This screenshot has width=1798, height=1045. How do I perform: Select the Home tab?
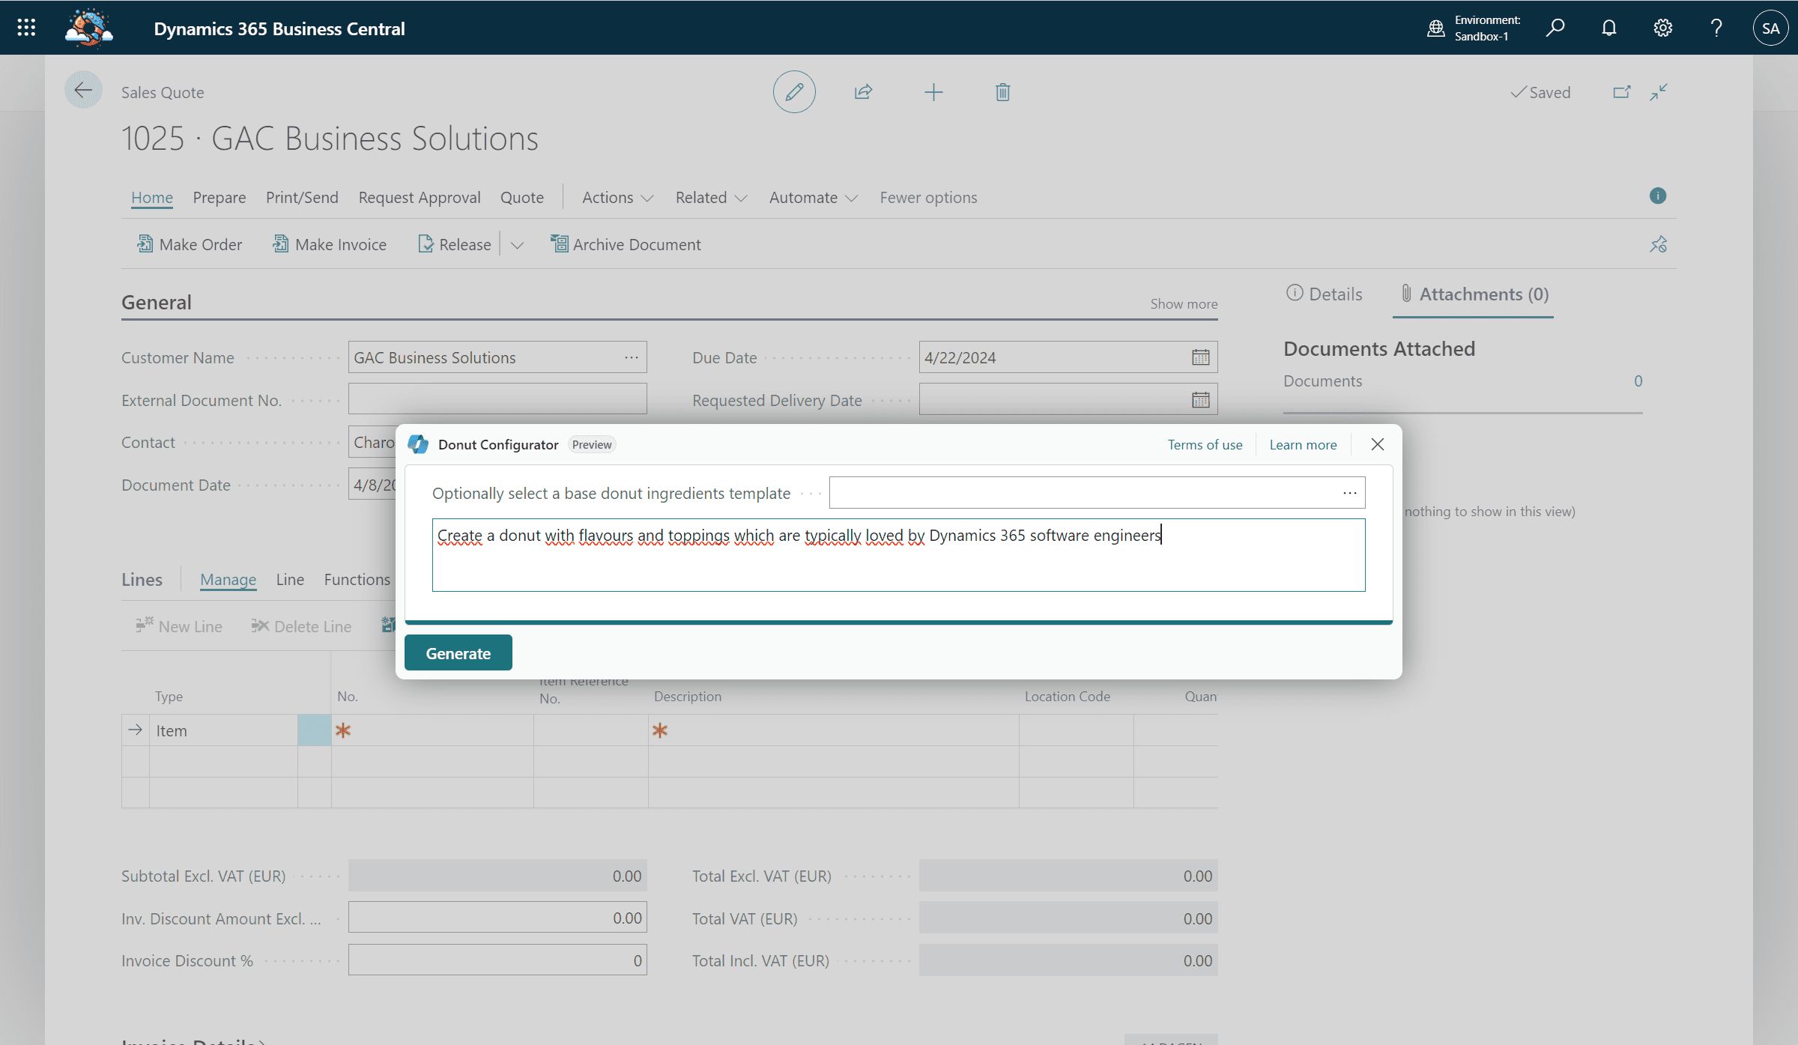point(152,198)
